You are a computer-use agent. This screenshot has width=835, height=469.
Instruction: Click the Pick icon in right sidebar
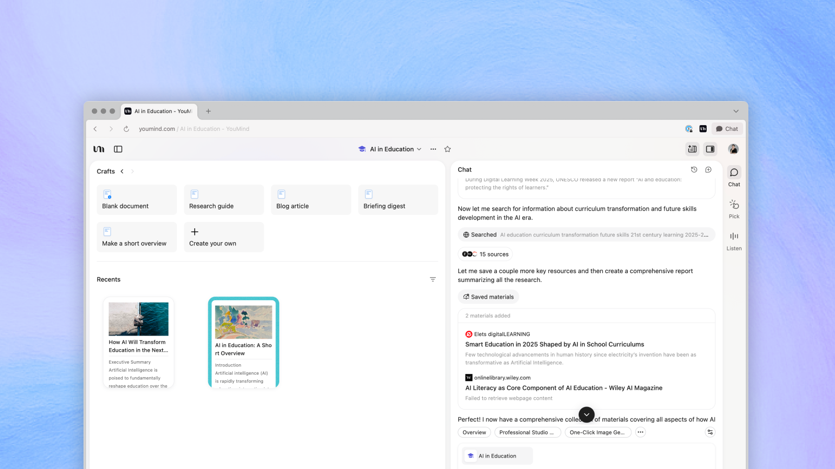(x=734, y=204)
